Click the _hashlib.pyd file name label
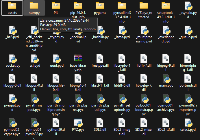 [100, 39]
